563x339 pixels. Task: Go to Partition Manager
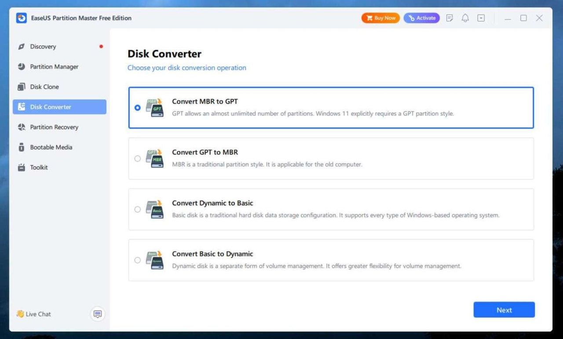(x=54, y=67)
